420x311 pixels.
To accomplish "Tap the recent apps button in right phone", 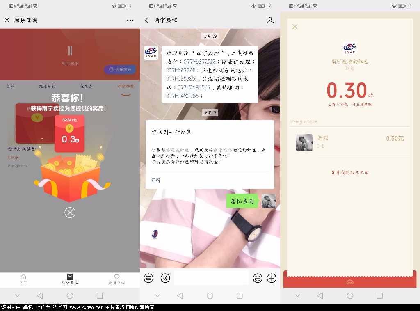I will click(x=379, y=295).
